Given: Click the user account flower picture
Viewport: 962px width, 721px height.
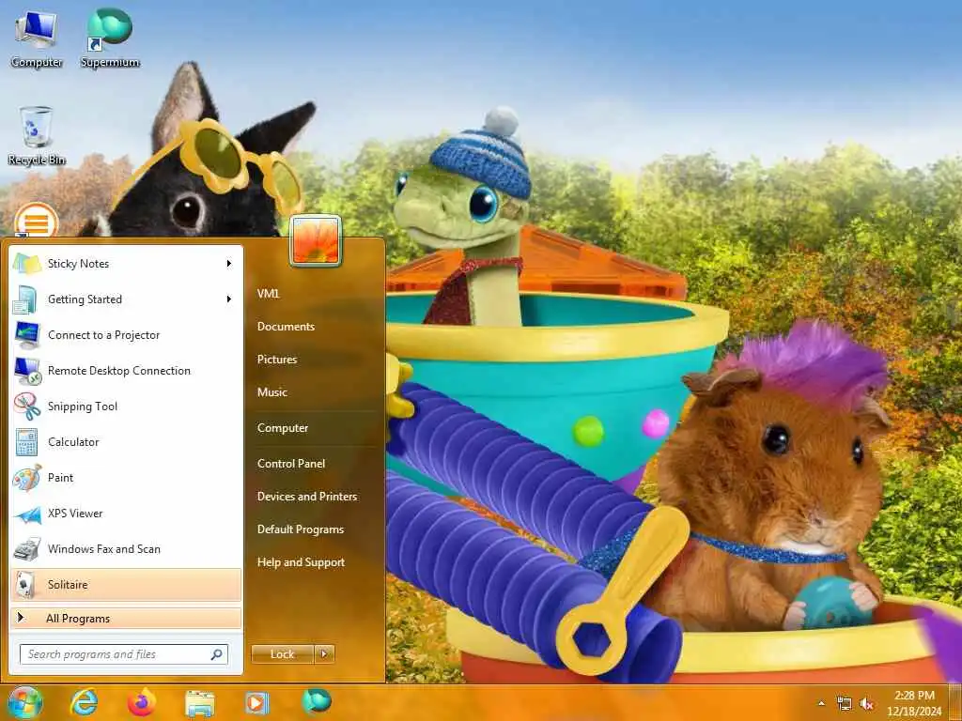Looking at the screenshot, I should click(316, 241).
